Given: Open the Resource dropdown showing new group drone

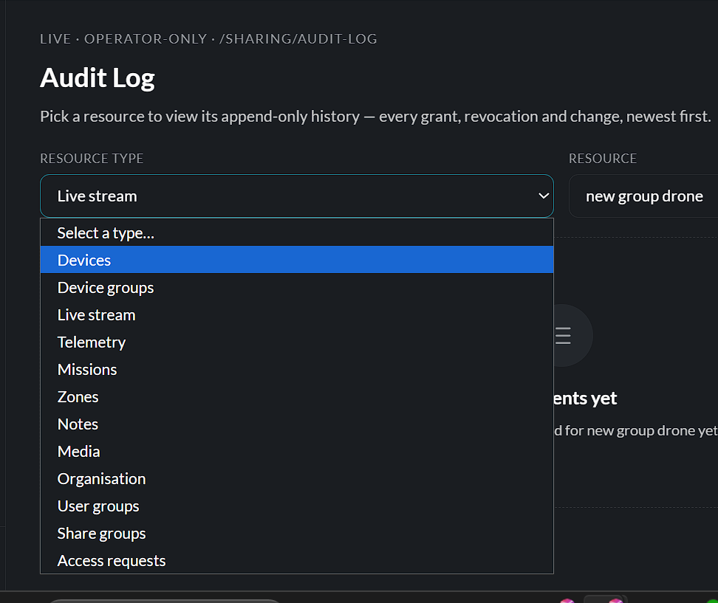Looking at the screenshot, I should pyautogui.click(x=643, y=196).
